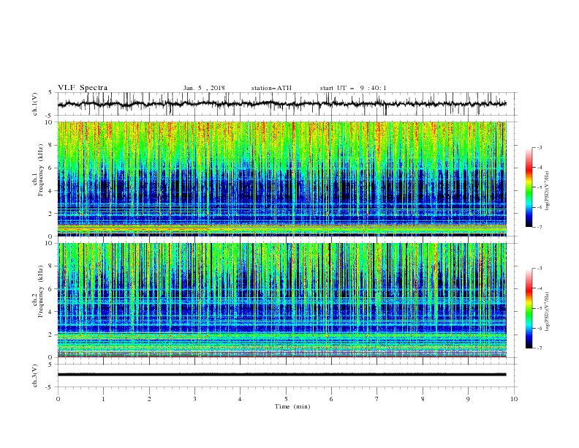The width and height of the screenshot is (579, 448).
Task: Click the time axis tick label "7"
Action: coord(377,399)
